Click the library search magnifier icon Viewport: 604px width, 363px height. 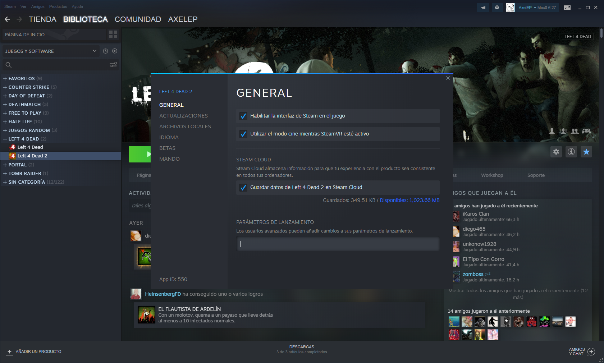(x=9, y=65)
